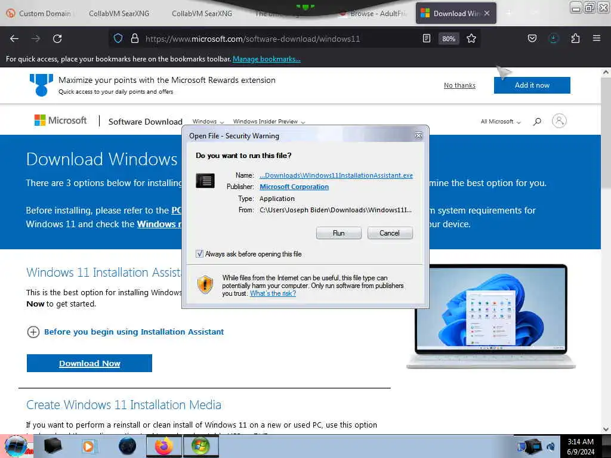Switch to the second CollabVM SearXNG tab
This screenshot has height=458, width=611.
point(202,14)
